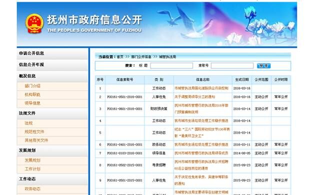The height and width of the screenshot is (195, 330).
Task: Open 领导信息 sidebar item
Action: (32, 103)
